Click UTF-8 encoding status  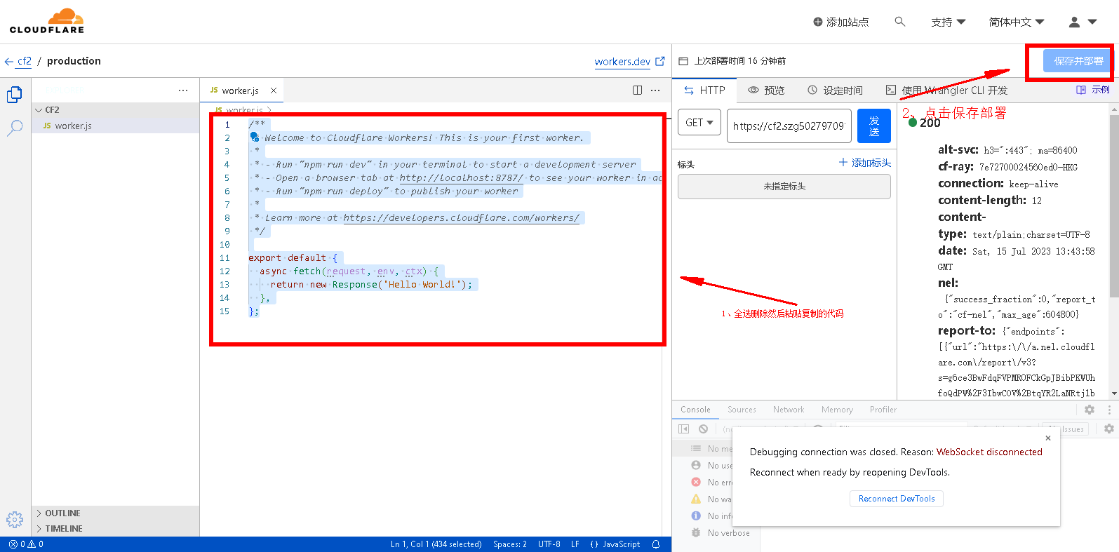click(549, 544)
